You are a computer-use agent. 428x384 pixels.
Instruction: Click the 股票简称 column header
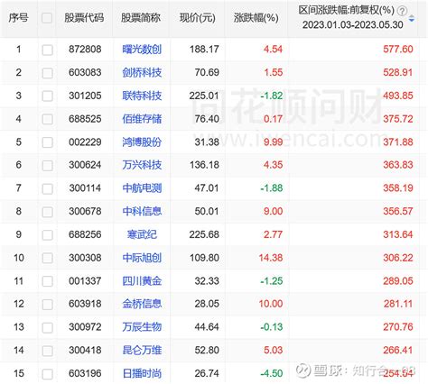pyautogui.click(x=141, y=18)
